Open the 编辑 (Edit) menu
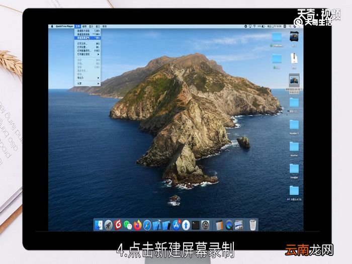Screen dimensions: 352x264 (84, 26)
